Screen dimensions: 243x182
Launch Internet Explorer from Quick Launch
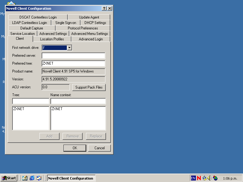tap(32, 178)
